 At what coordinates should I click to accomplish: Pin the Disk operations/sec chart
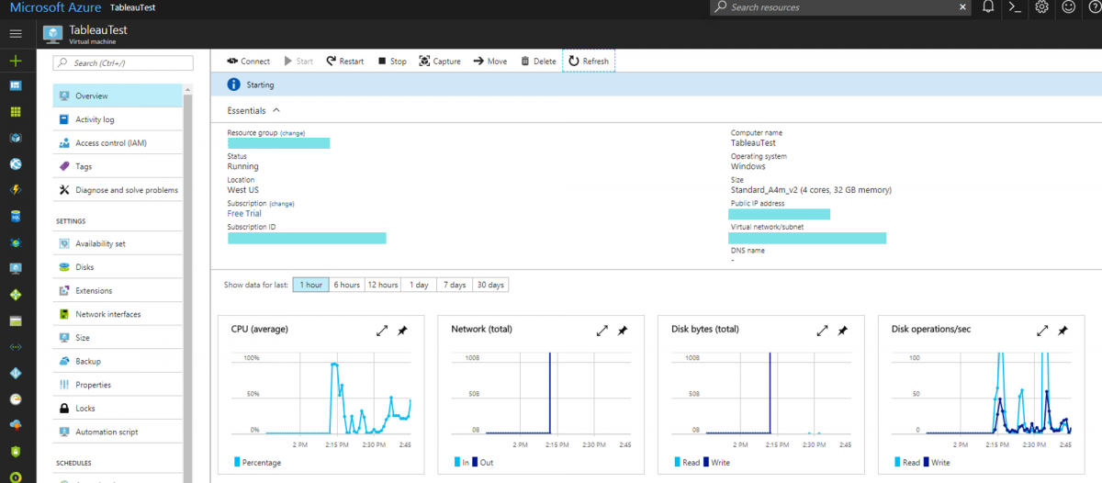point(1063,331)
